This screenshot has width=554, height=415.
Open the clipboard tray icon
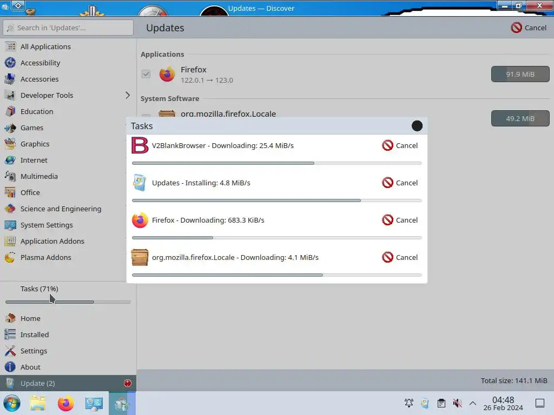point(441,403)
